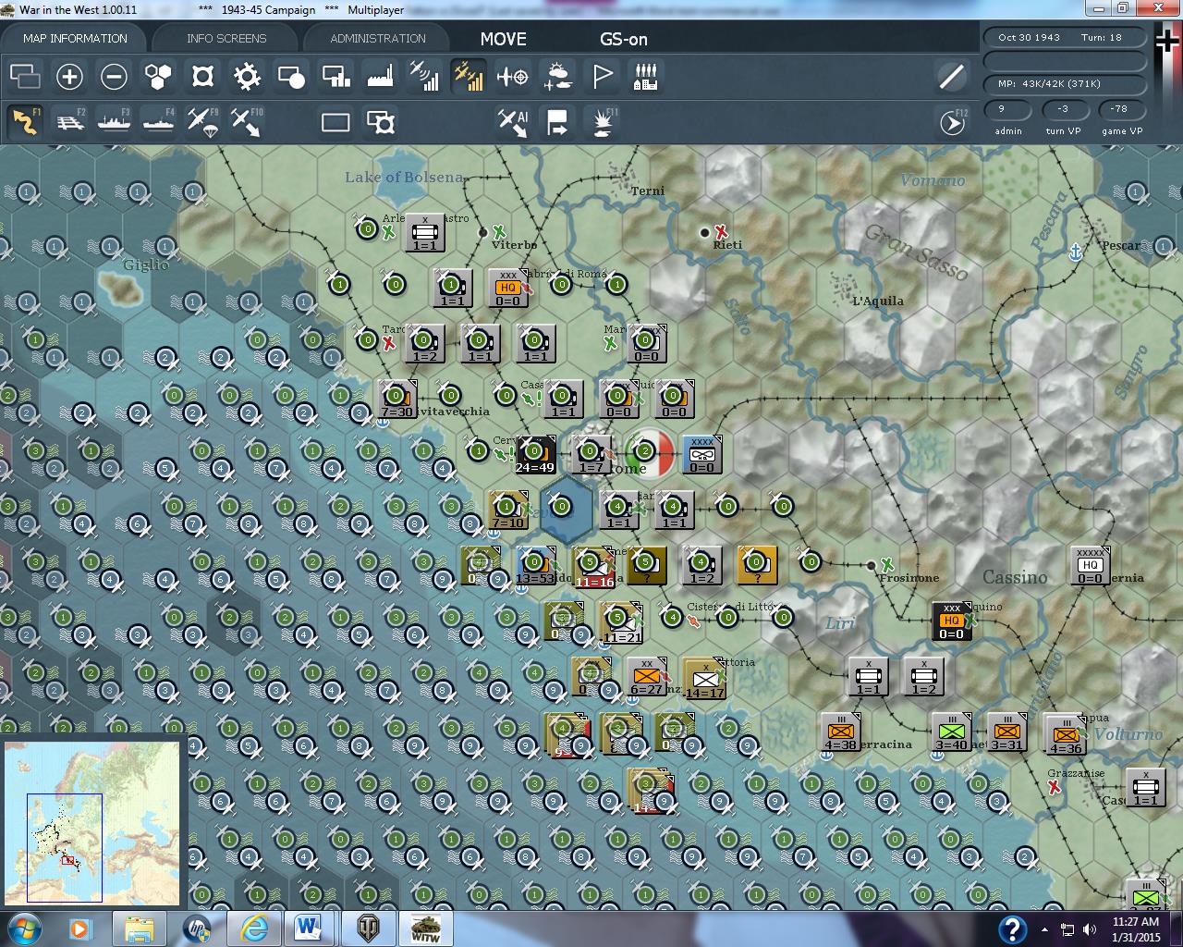
Task: Select the red 11=16 counter
Action: (594, 568)
